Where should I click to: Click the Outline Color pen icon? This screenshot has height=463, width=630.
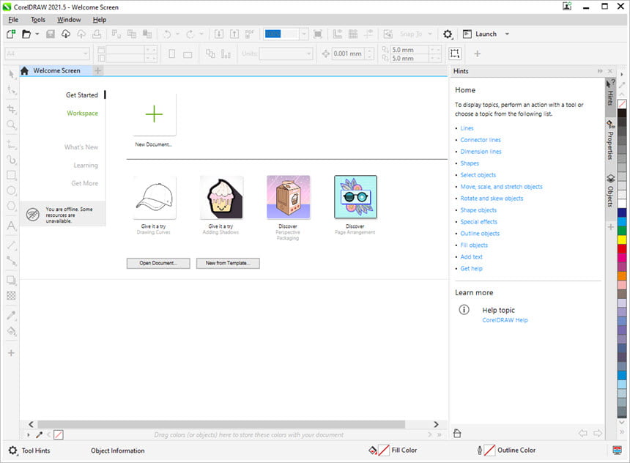tap(480, 451)
